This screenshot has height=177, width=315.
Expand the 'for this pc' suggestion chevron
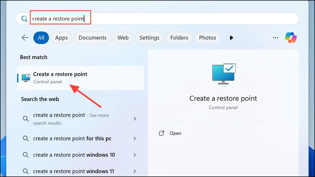(135, 138)
